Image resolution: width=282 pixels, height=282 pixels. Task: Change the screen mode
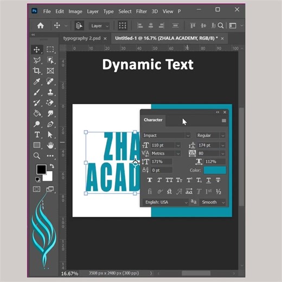[50, 189]
